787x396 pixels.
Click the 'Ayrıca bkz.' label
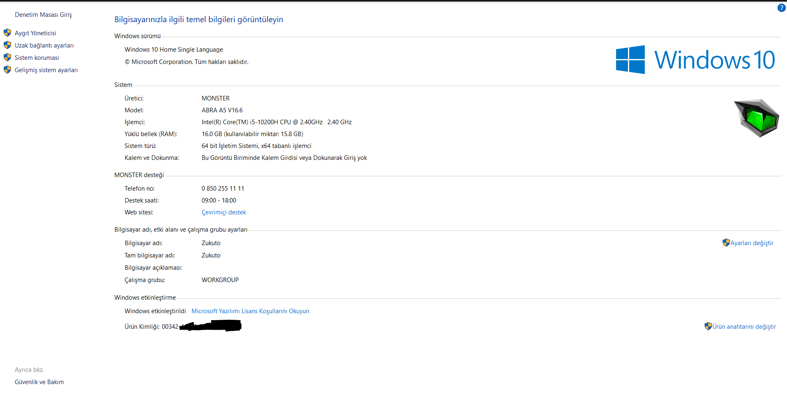pyautogui.click(x=29, y=370)
